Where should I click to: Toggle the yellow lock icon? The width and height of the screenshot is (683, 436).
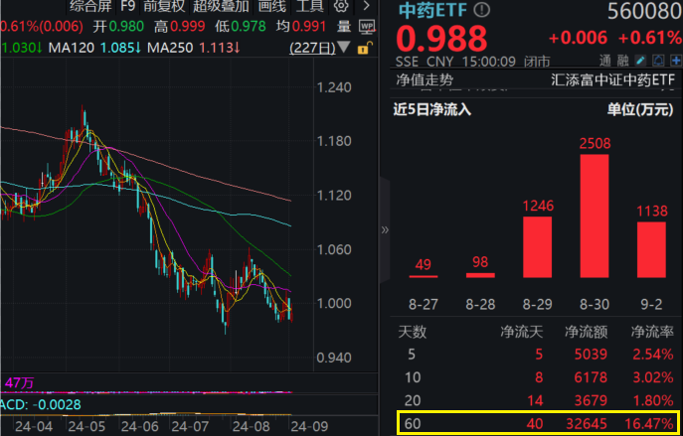365,48
